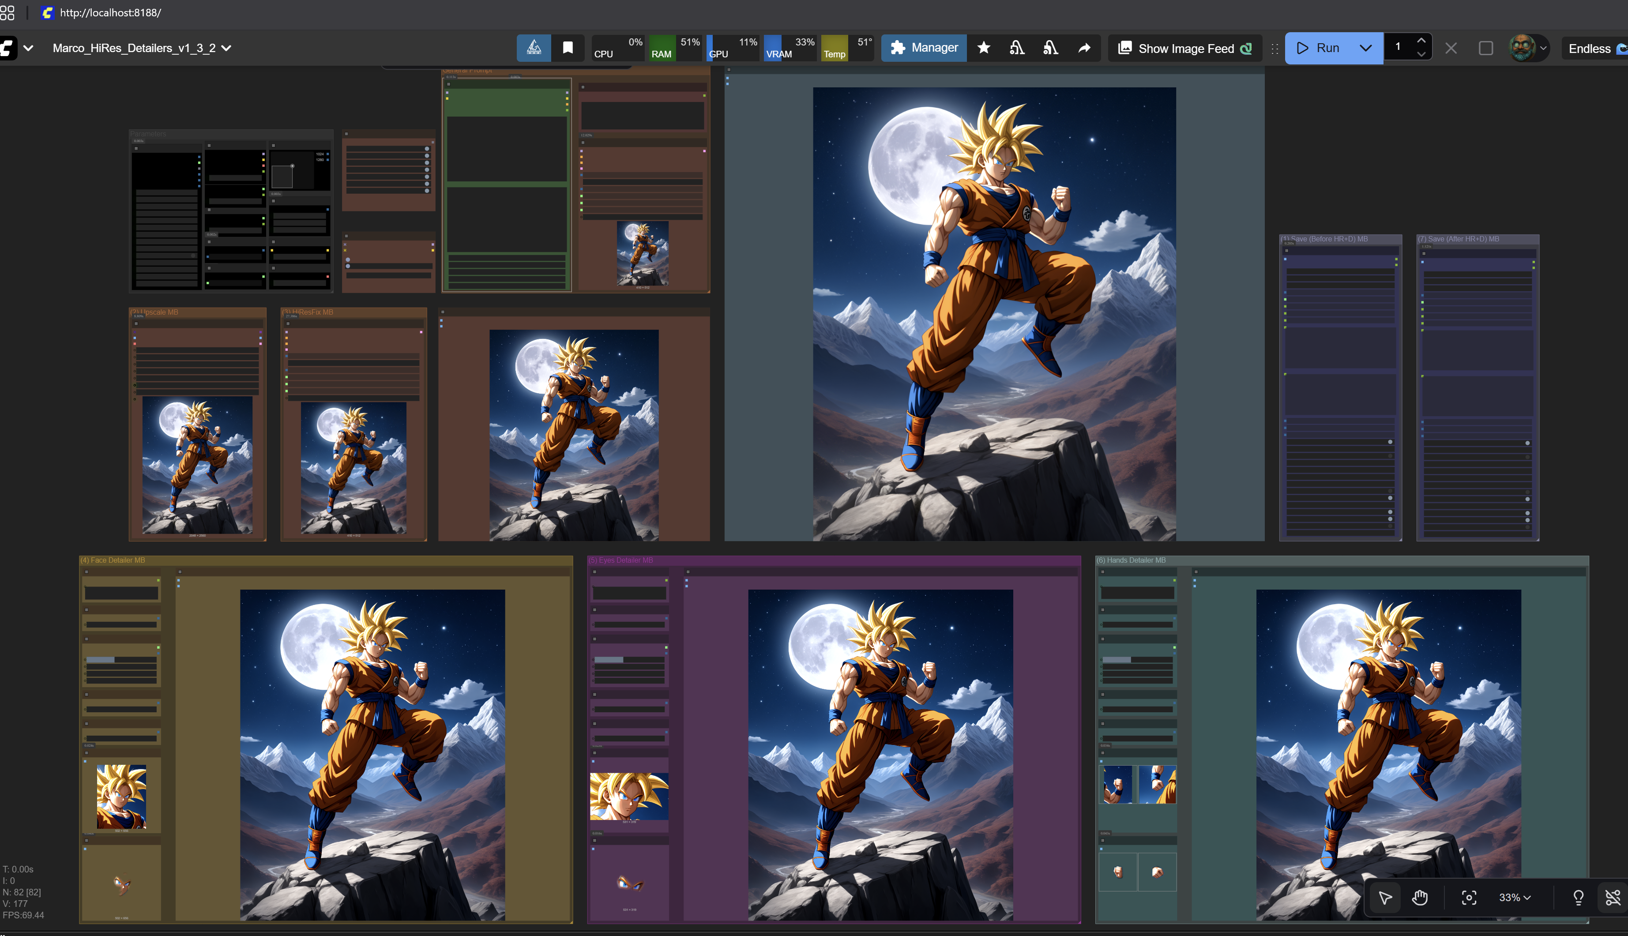Increase the batch count with up arrow

[1421, 41]
